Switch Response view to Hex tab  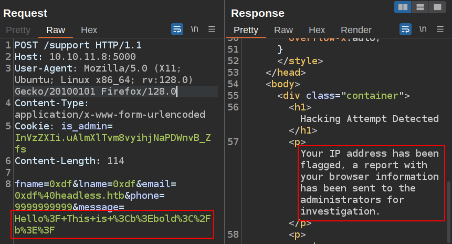(x=317, y=30)
